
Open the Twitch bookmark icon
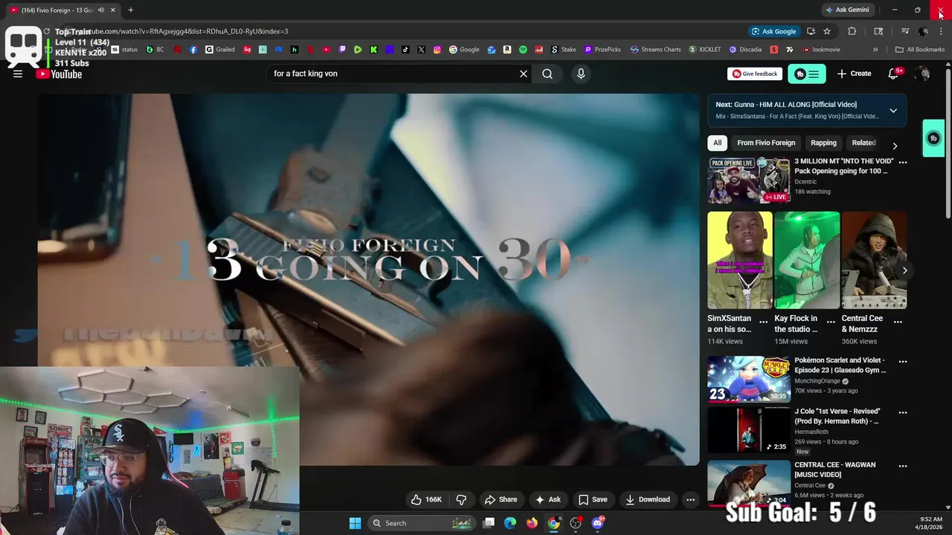pyautogui.click(x=342, y=50)
